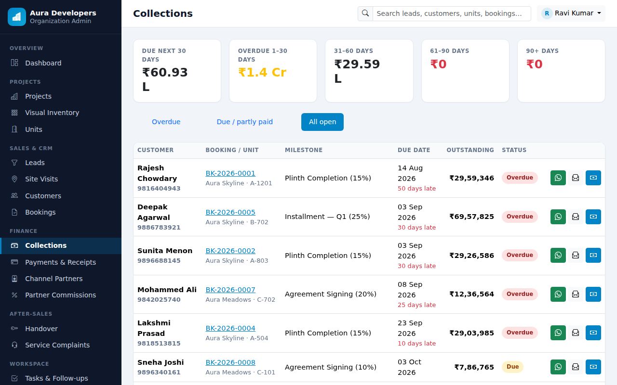
Task: Email reminder icon for Deepak Agarwal row
Action: coord(576,217)
